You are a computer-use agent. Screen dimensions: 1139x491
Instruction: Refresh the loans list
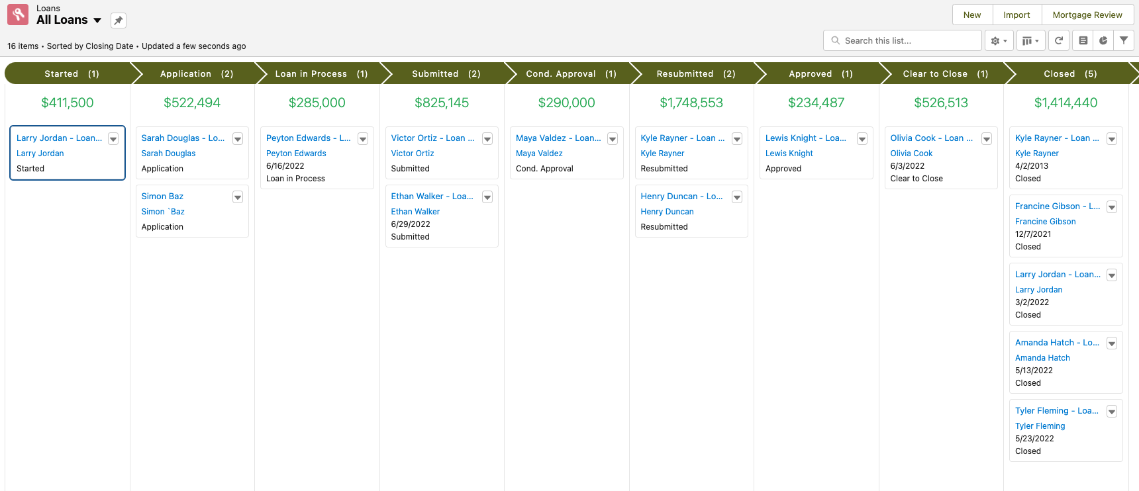point(1059,41)
